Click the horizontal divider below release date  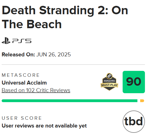tap(73, 65)
